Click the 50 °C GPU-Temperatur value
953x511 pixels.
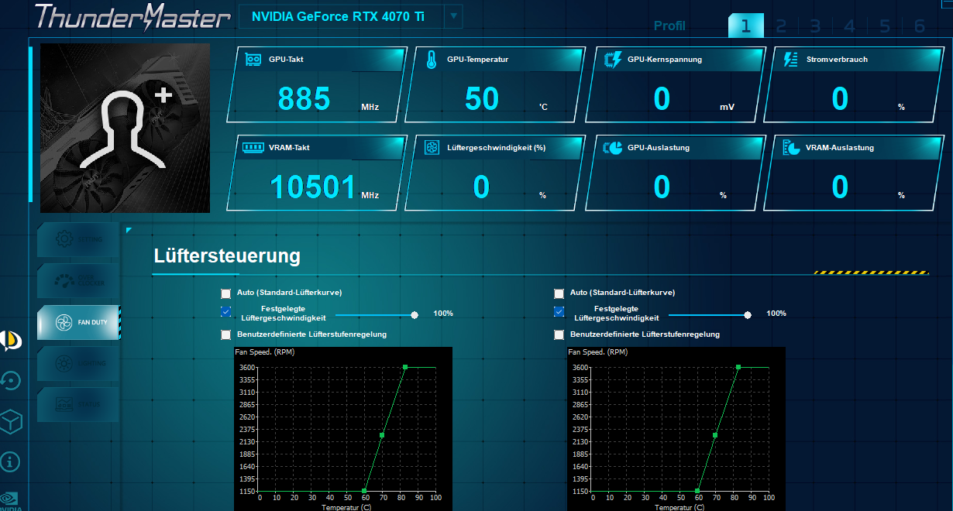[x=482, y=99]
